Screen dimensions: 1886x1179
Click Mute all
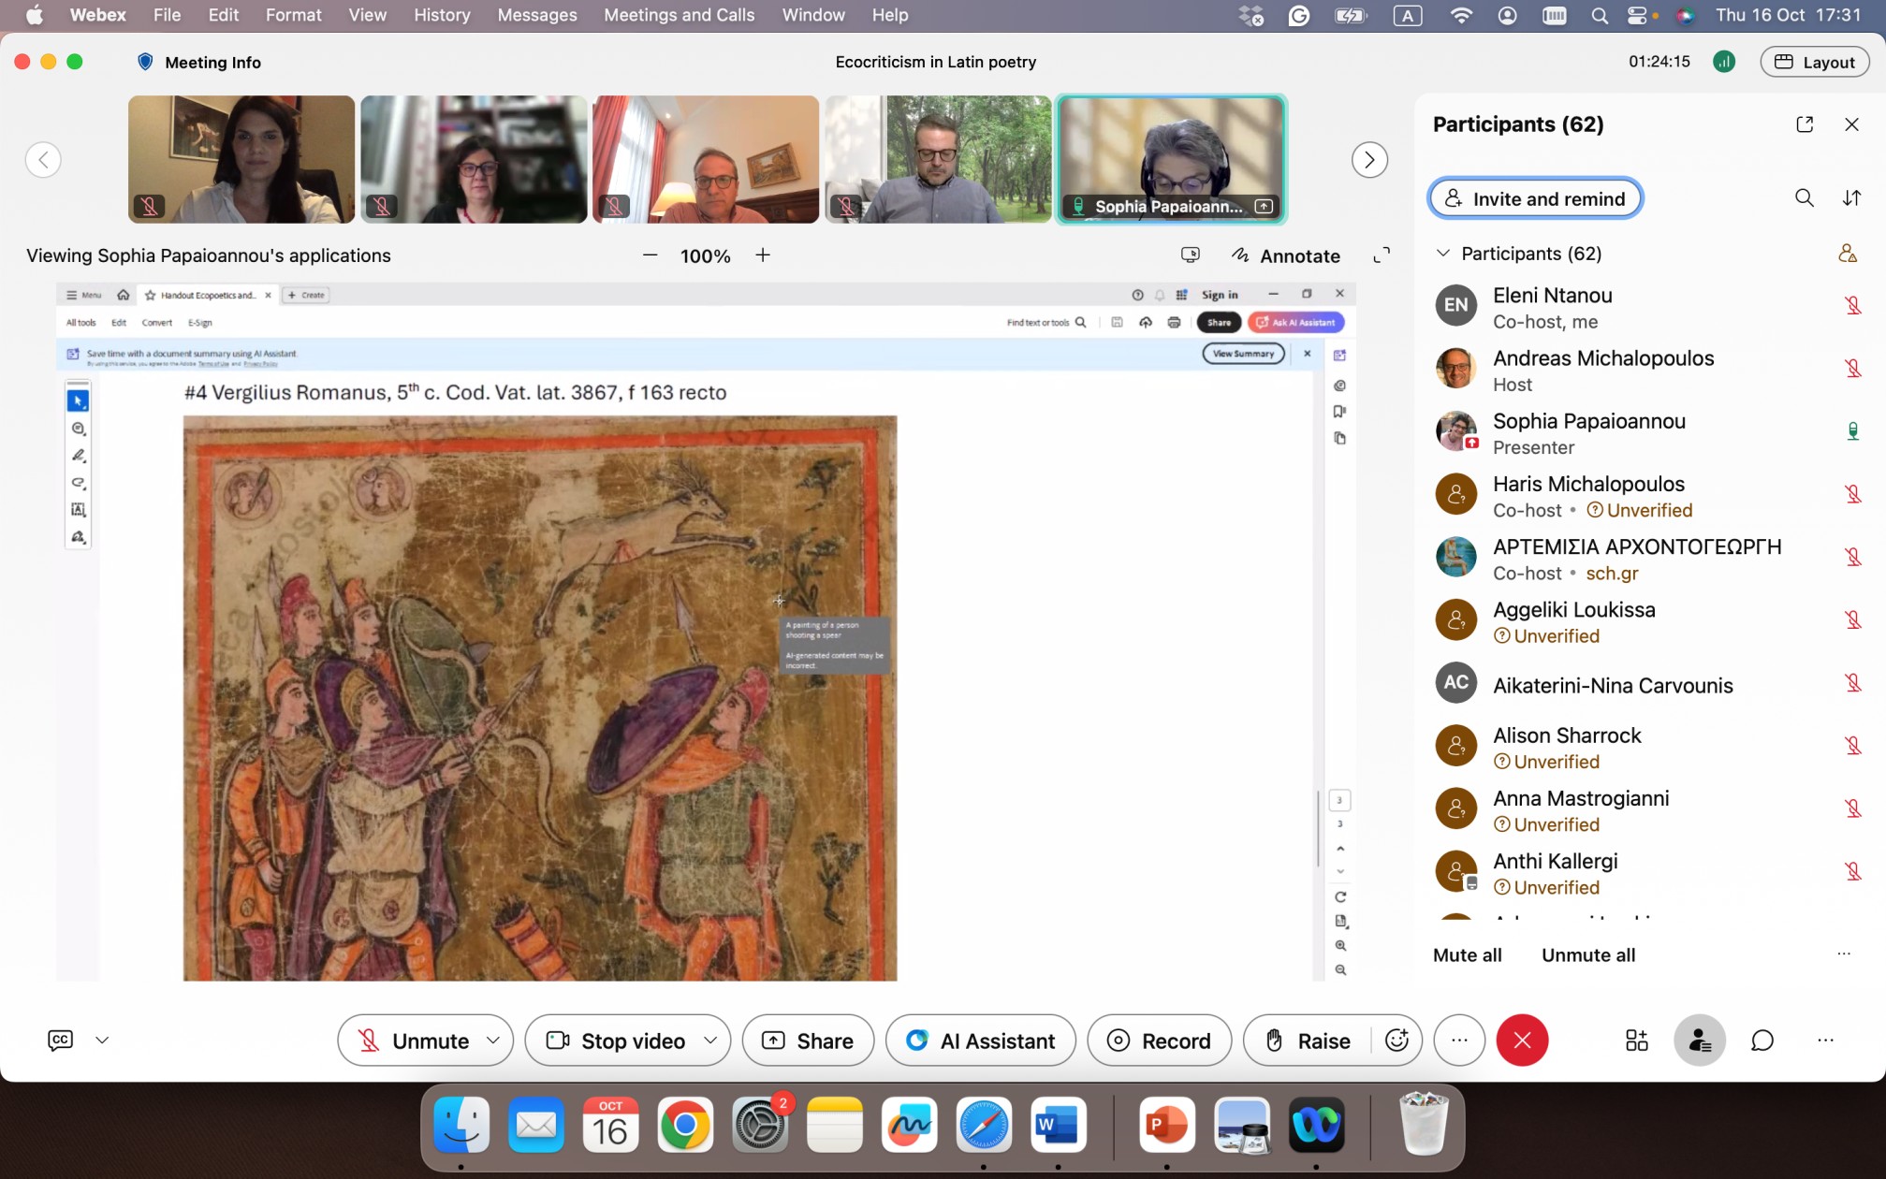1467,954
